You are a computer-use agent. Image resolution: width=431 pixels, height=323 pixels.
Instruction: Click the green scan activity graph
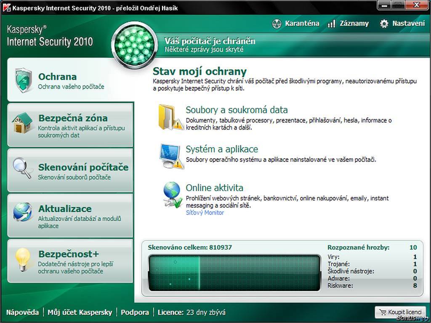pyautogui.click(x=234, y=273)
